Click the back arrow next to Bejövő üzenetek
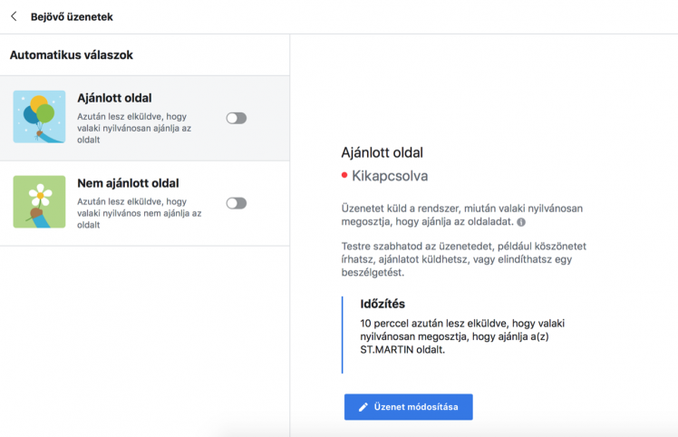Image resolution: width=678 pixels, height=437 pixels. click(14, 16)
